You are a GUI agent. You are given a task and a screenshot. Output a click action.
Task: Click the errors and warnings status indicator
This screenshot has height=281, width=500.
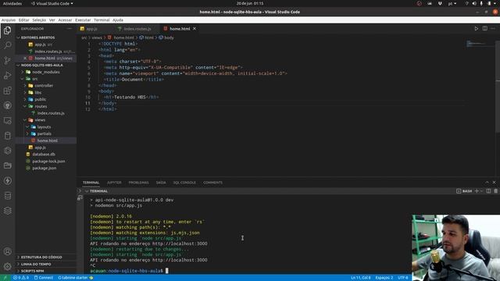coord(21,278)
